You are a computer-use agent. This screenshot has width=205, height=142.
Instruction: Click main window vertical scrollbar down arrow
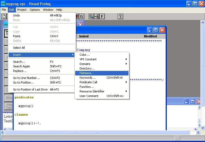(x=203, y=128)
